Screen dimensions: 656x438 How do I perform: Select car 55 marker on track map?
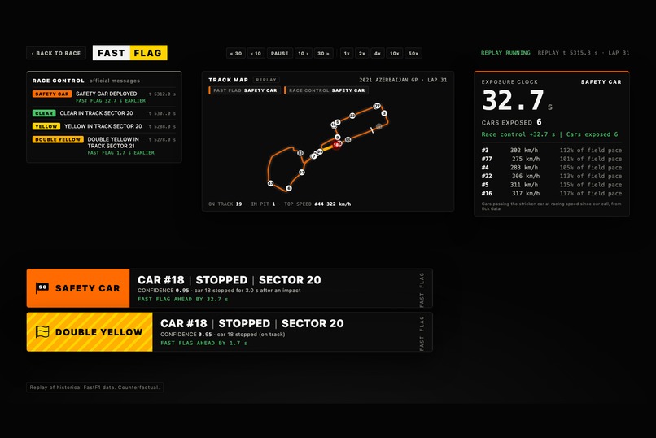coord(348,140)
